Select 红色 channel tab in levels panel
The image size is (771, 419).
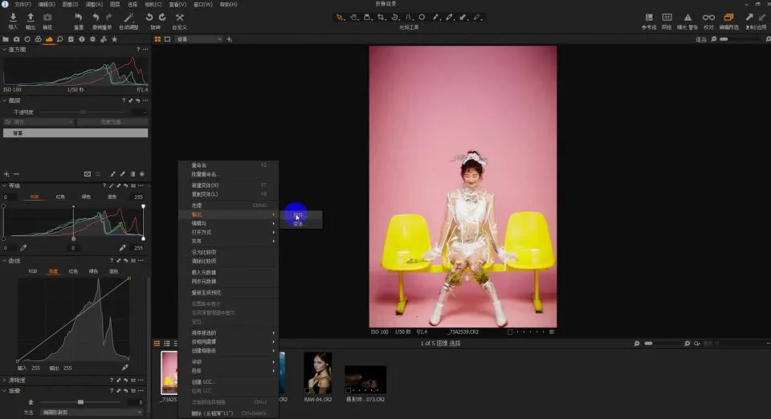click(60, 197)
